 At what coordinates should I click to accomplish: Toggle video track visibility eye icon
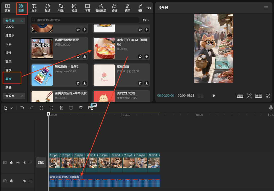(x=18, y=163)
